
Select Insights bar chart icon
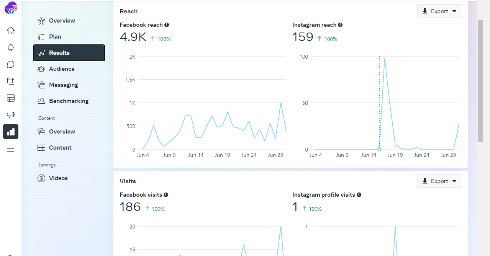point(11,132)
